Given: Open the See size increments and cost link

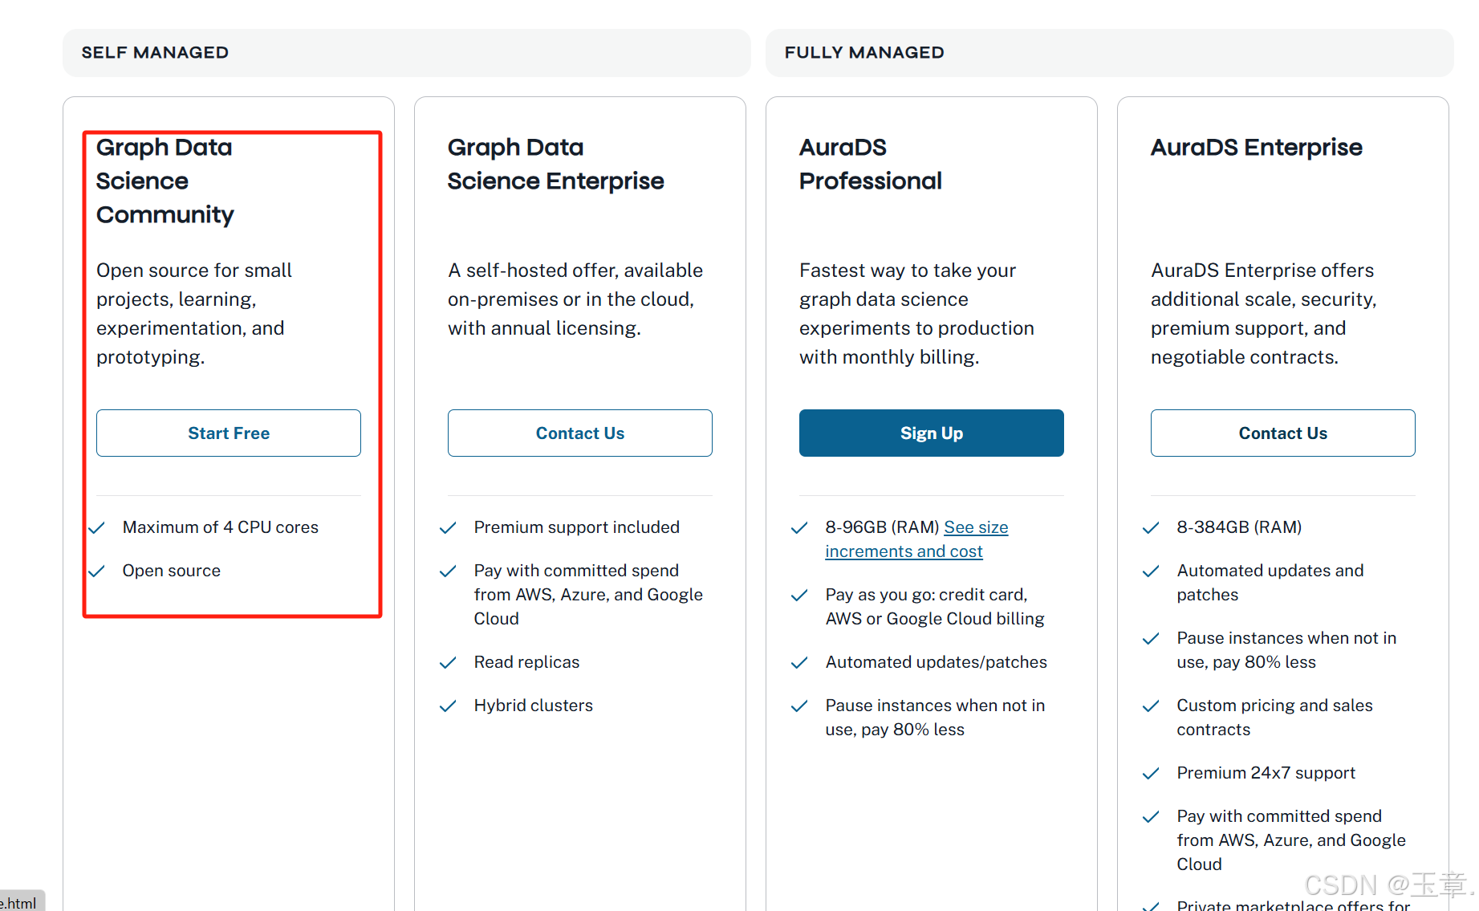Looking at the screenshot, I should [916, 539].
